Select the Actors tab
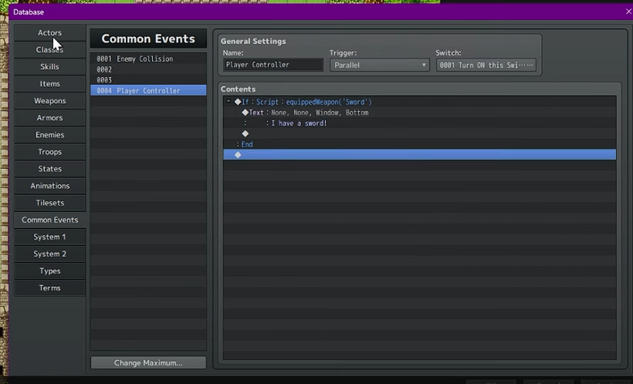The image size is (633, 384). [49, 33]
